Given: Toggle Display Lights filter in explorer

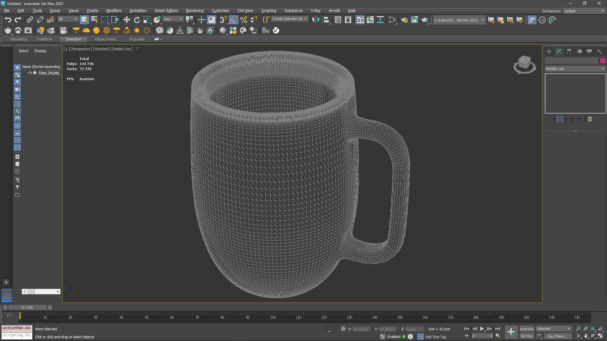Looking at the screenshot, I should click(x=17, y=82).
